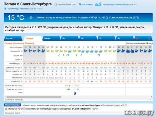The image size is (156, 117).
Task: Open the Чт forecast tab
Action: (106, 38)
